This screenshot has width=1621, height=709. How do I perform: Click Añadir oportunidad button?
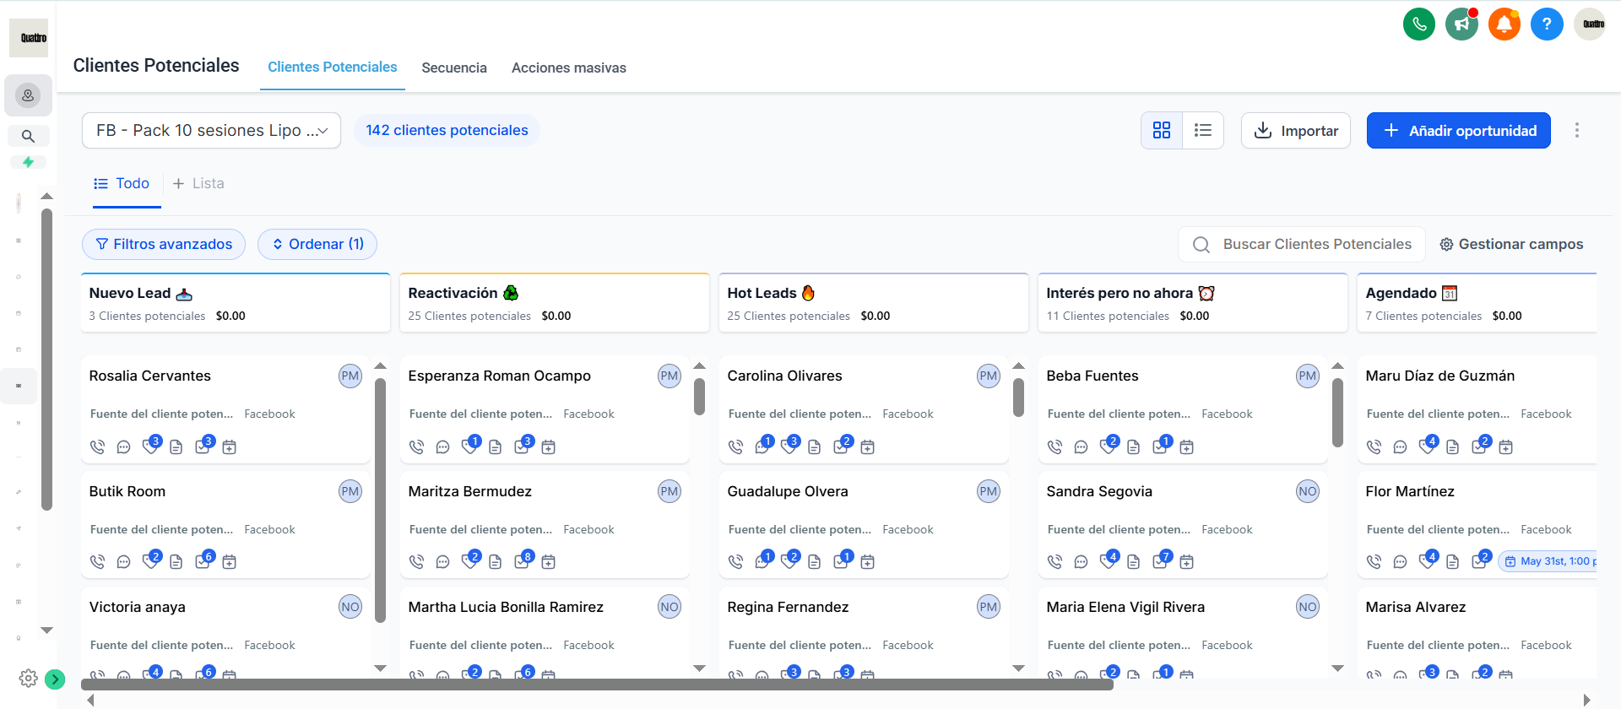tap(1459, 130)
